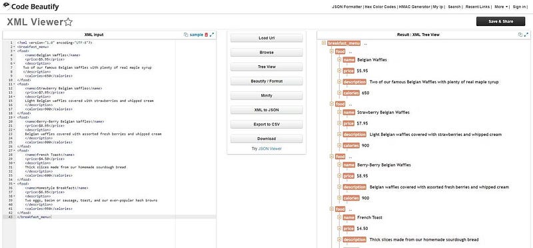Toggle the price node showing $5.95
The width and height of the screenshot is (533, 248).
[x=339, y=71]
